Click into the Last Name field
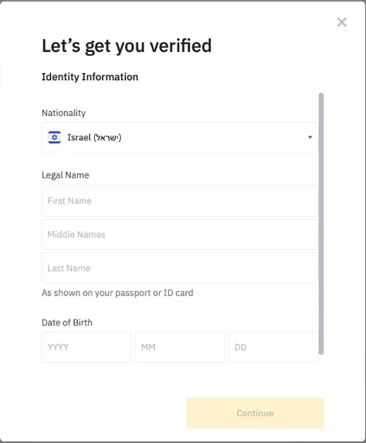The width and height of the screenshot is (366, 443). point(180,268)
